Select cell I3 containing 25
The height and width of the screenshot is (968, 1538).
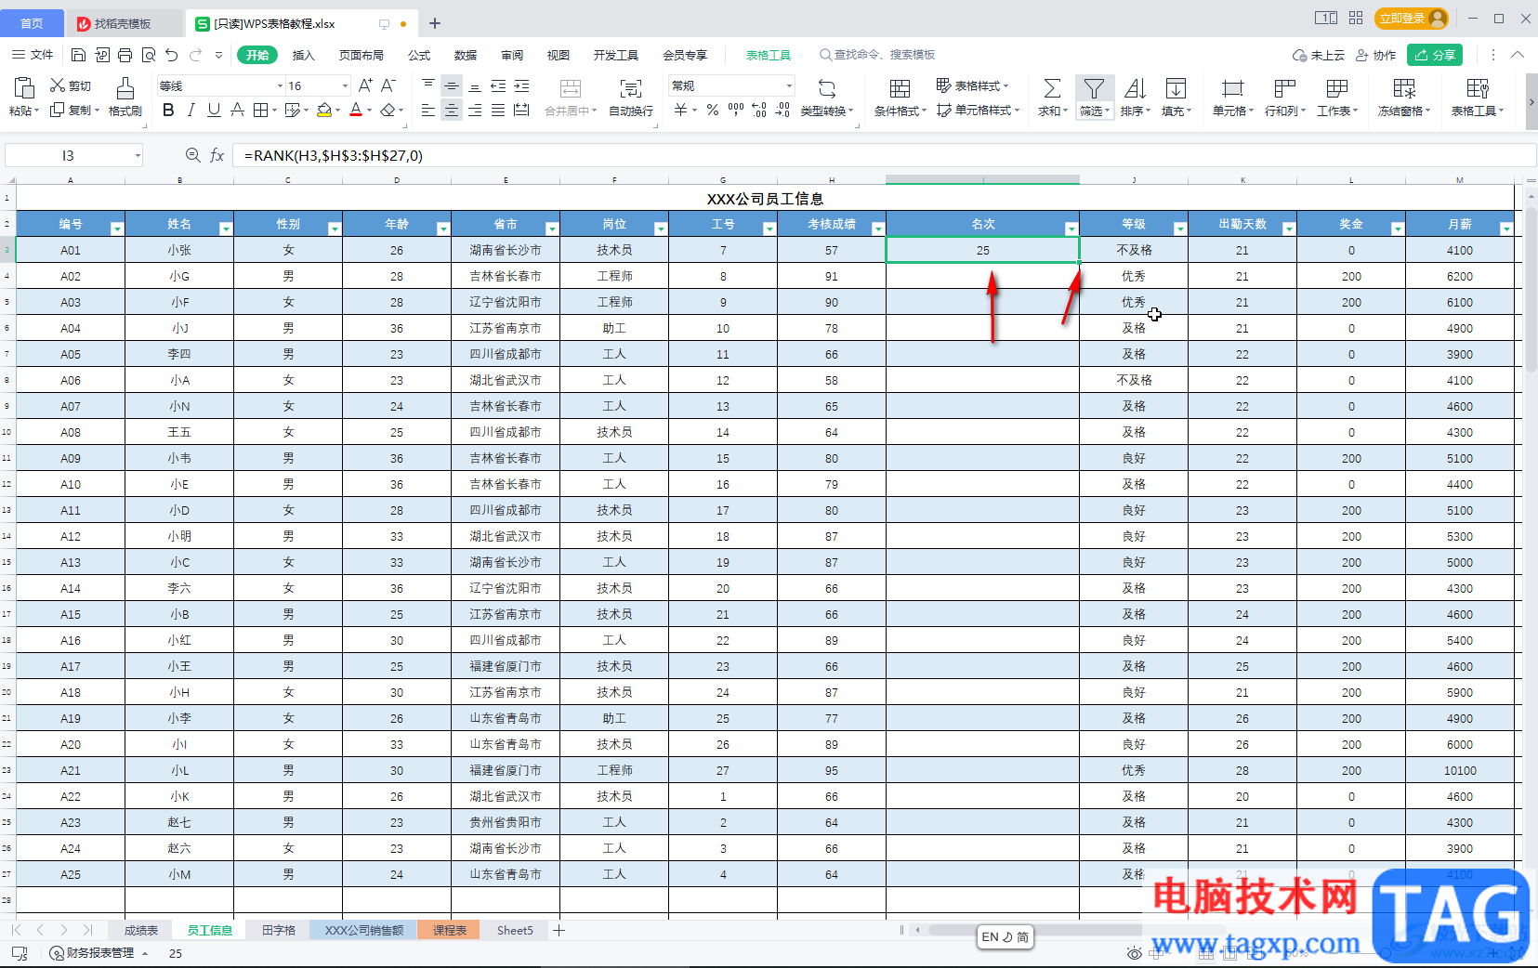(x=982, y=250)
